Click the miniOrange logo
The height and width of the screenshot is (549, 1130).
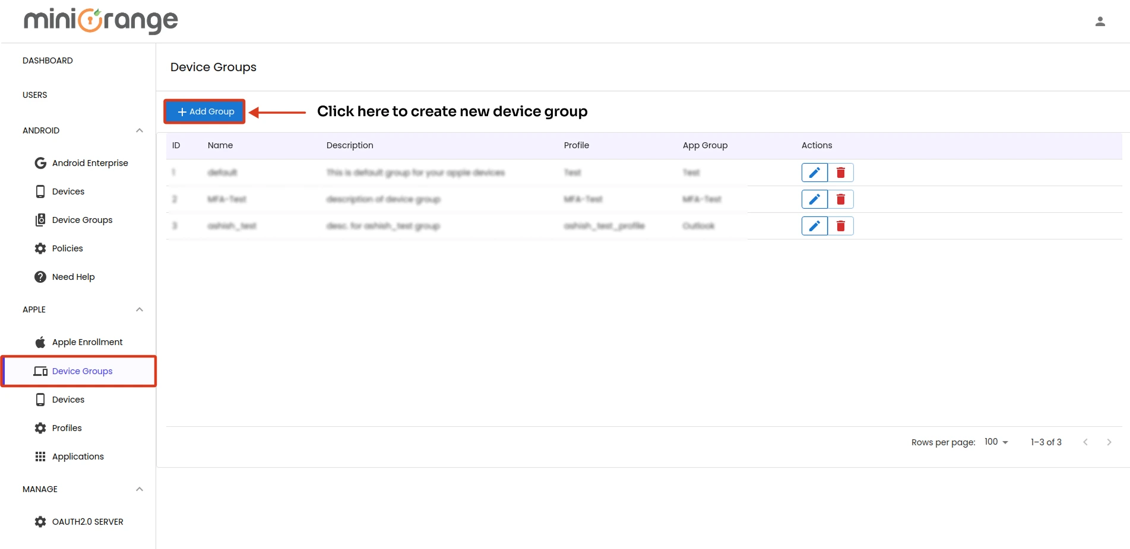point(100,21)
